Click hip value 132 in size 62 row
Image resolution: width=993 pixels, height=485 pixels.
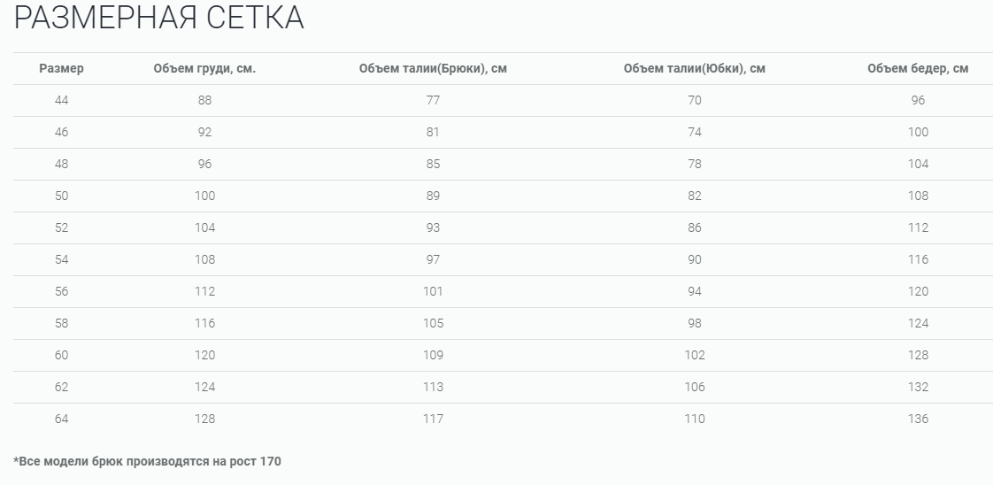918,387
